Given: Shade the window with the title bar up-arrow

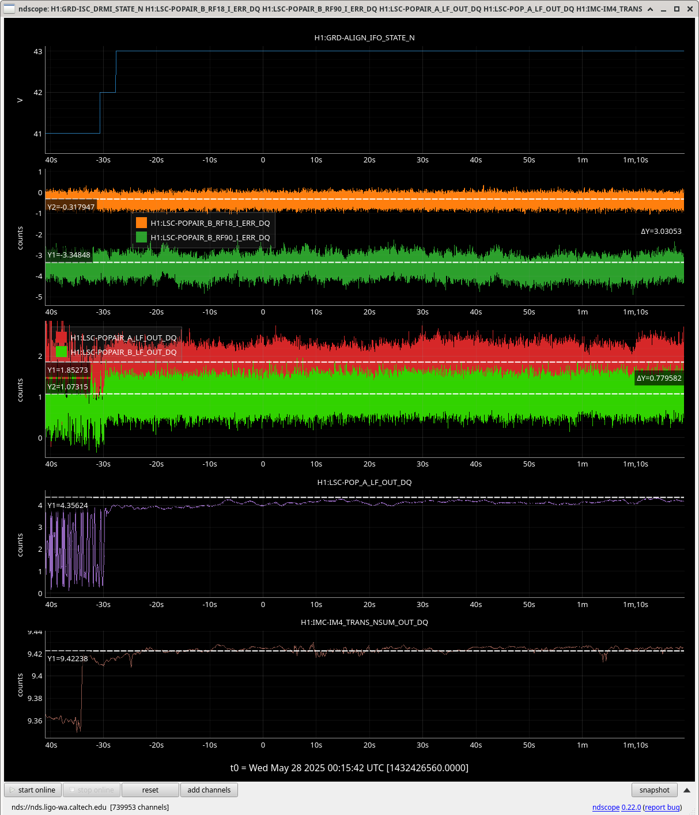Looking at the screenshot, I should pos(650,9).
